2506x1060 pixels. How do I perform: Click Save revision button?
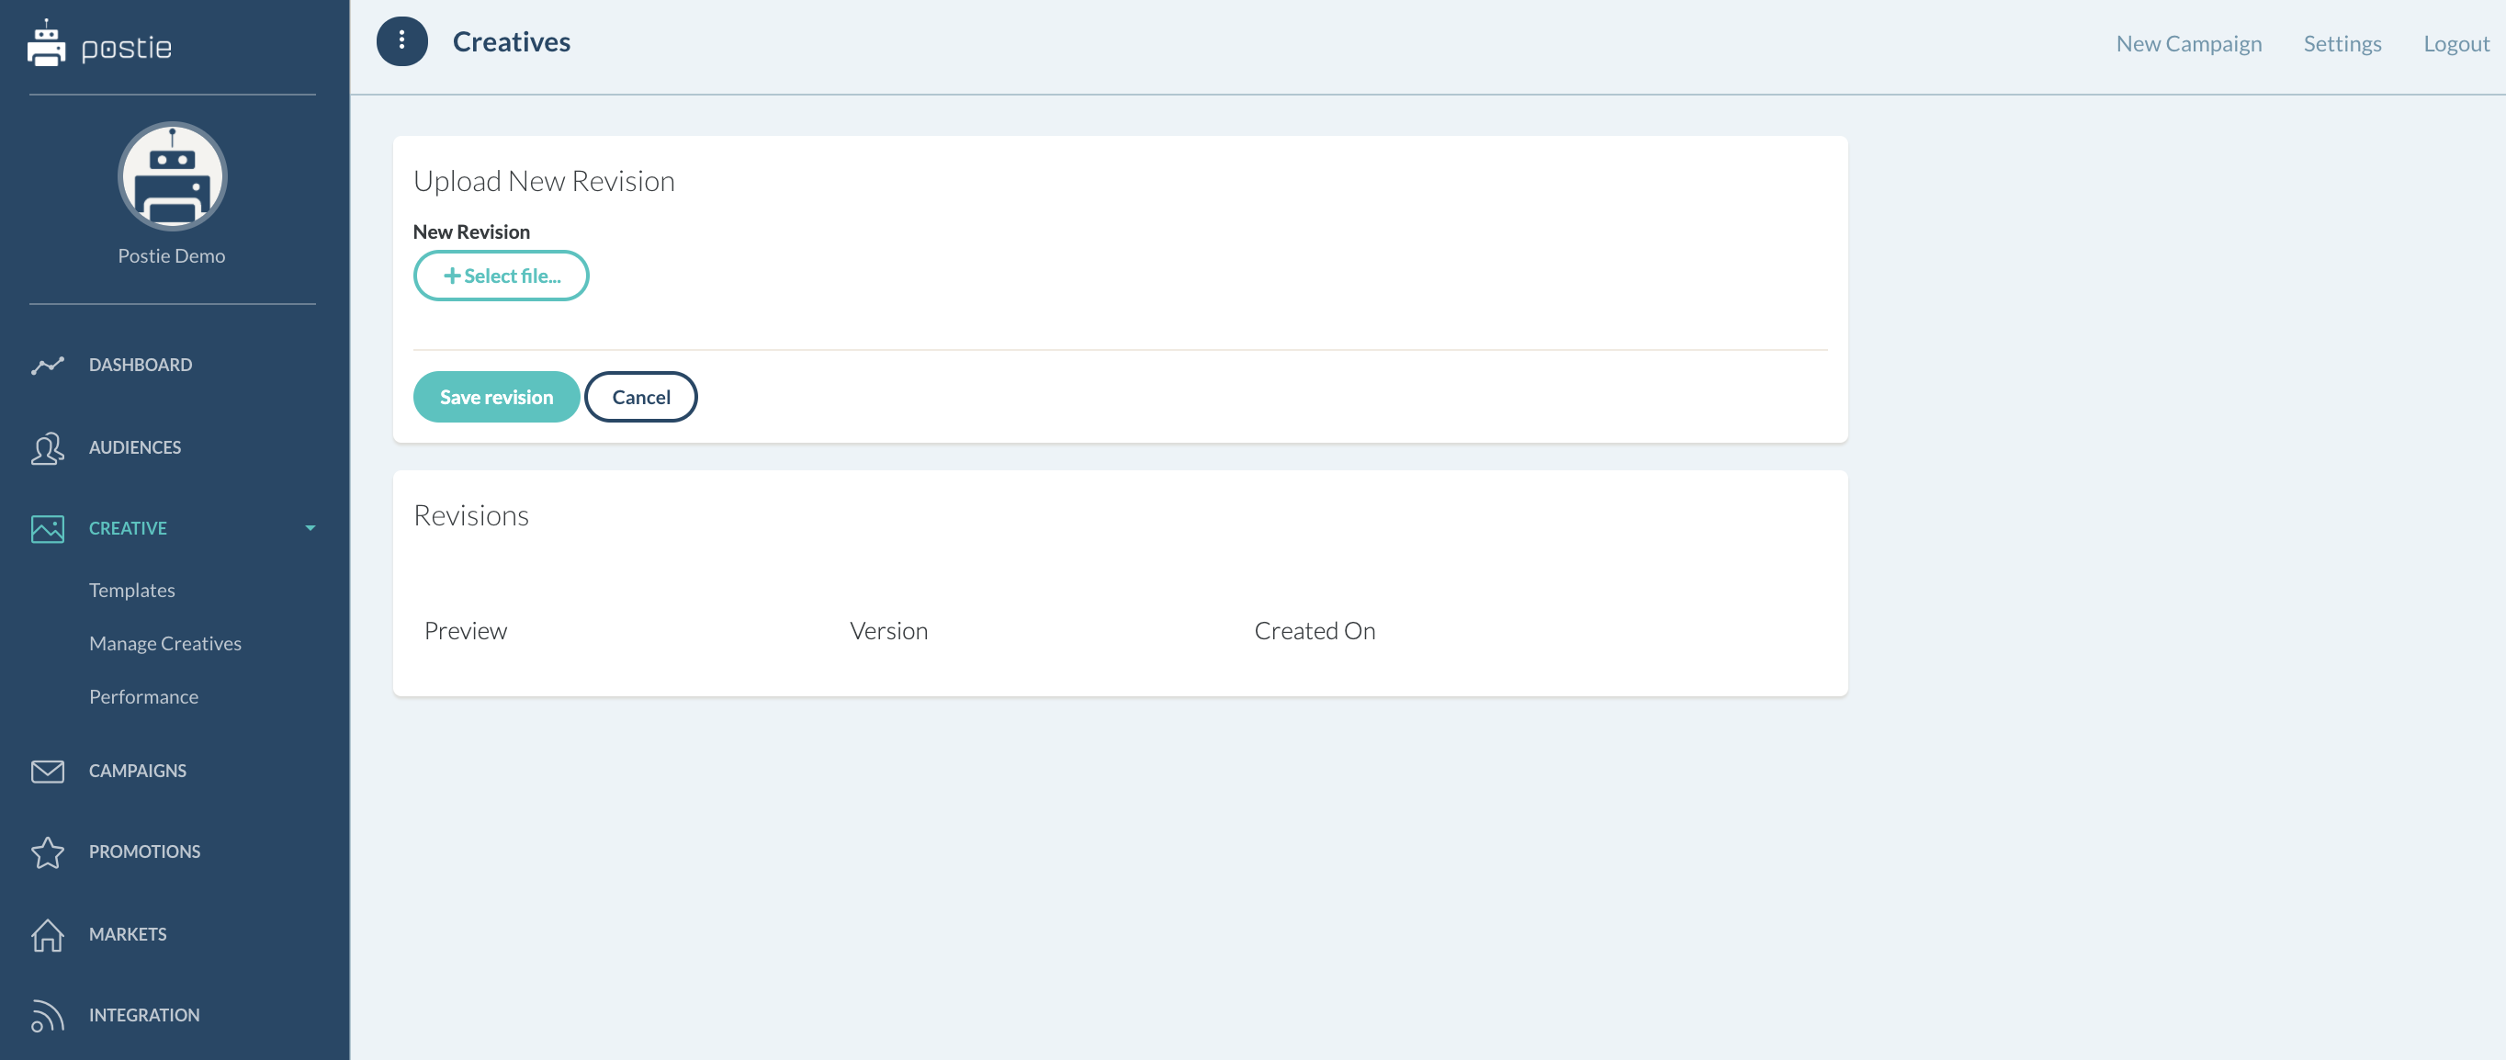coord(496,397)
